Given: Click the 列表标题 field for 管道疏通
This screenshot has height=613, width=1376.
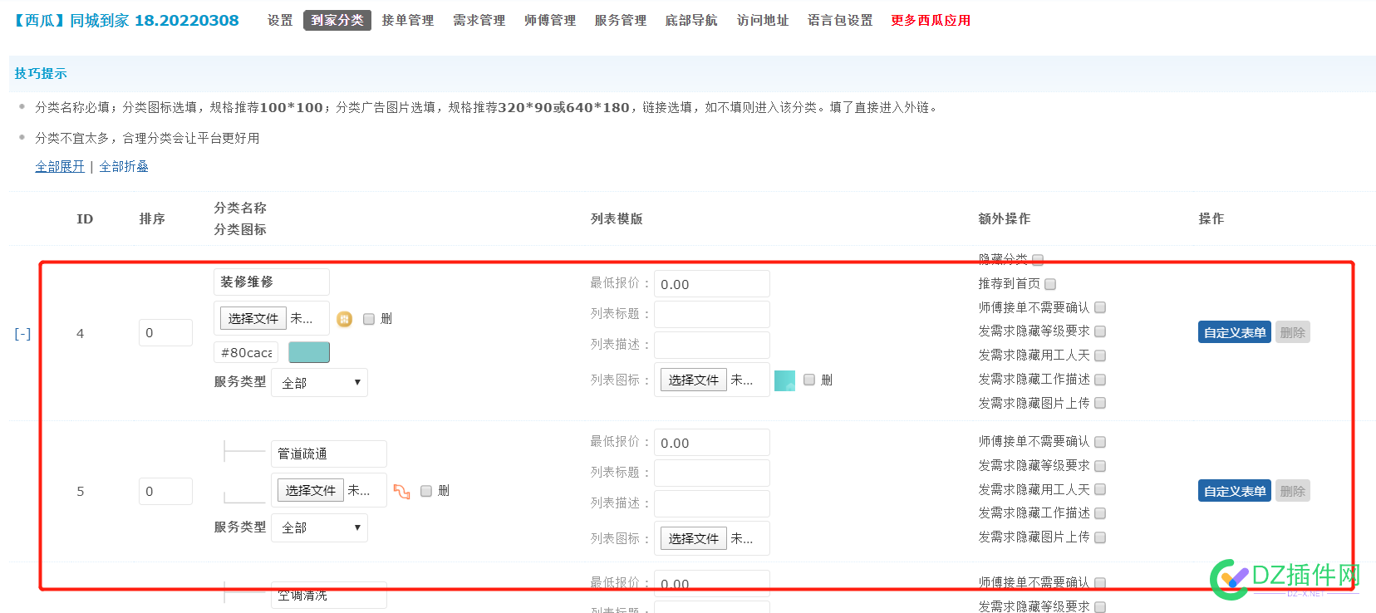Looking at the screenshot, I should (712, 473).
